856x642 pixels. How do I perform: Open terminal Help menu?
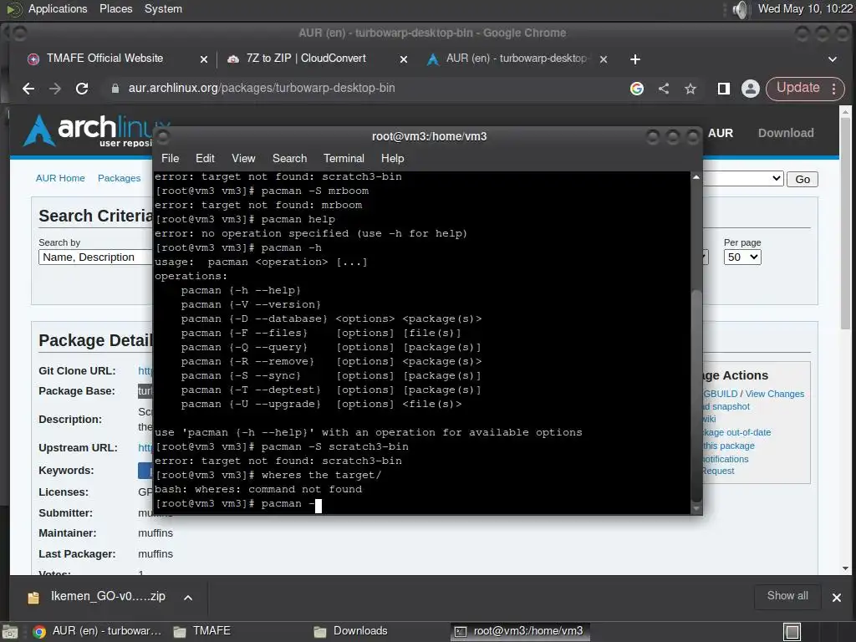(x=392, y=158)
